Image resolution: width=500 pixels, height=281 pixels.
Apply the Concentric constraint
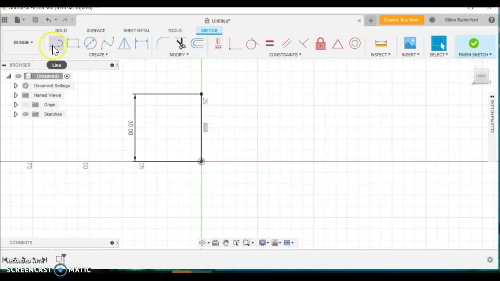[x=355, y=43]
